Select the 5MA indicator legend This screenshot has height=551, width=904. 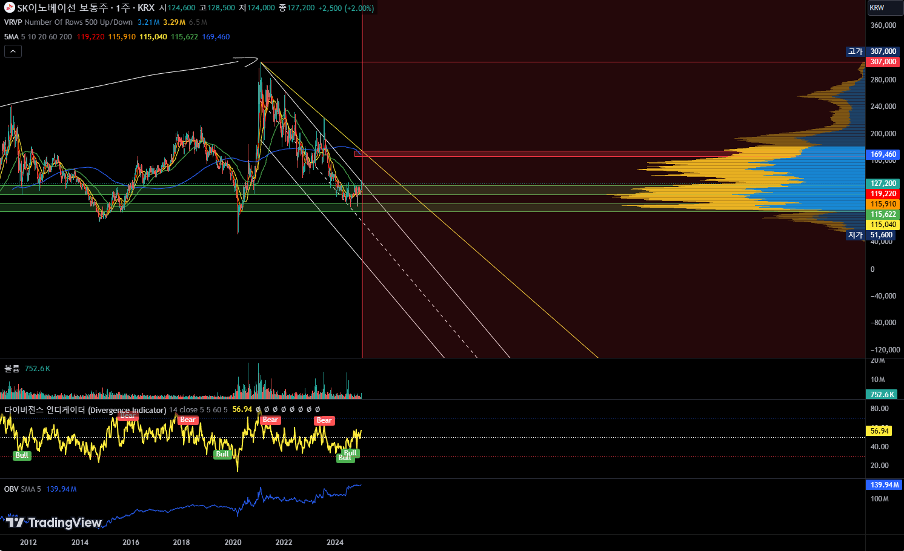pyautogui.click(x=12, y=37)
